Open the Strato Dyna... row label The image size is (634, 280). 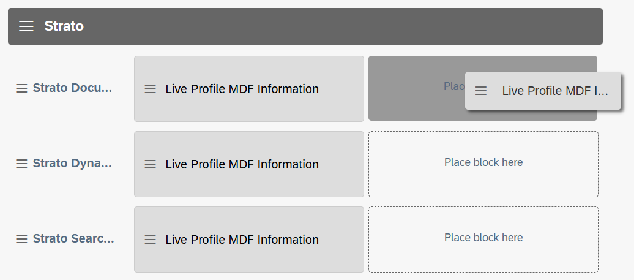click(72, 164)
